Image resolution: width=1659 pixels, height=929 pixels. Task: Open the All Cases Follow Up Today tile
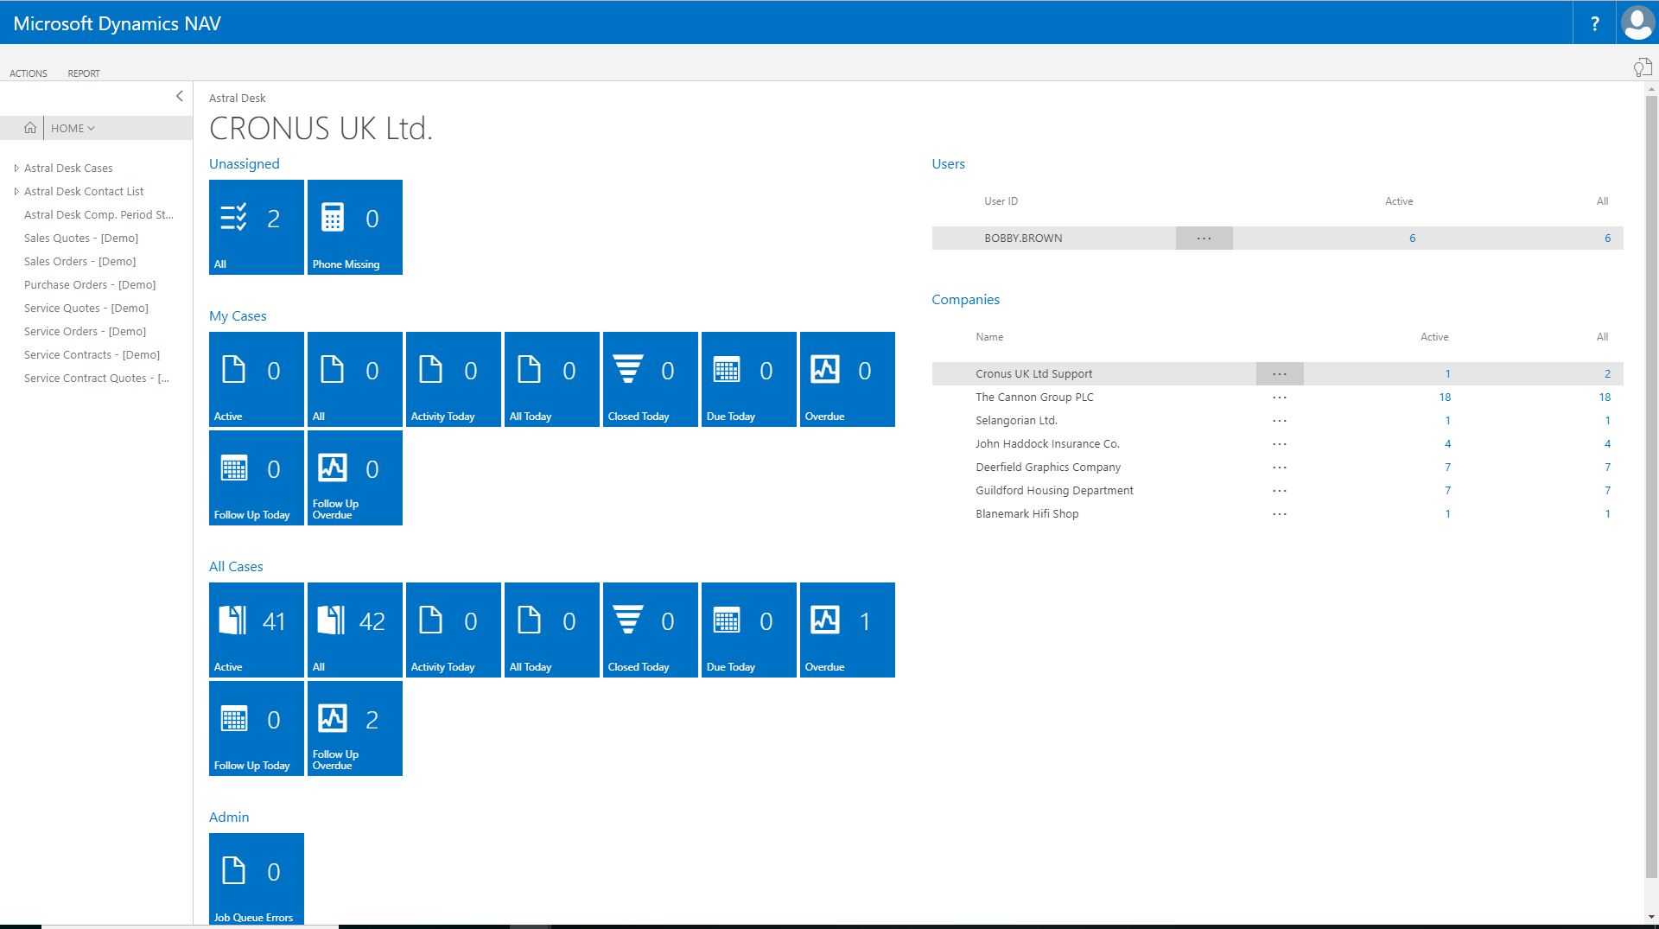(257, 729)
